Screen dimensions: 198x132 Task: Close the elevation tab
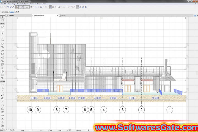(x=57, y=15)
